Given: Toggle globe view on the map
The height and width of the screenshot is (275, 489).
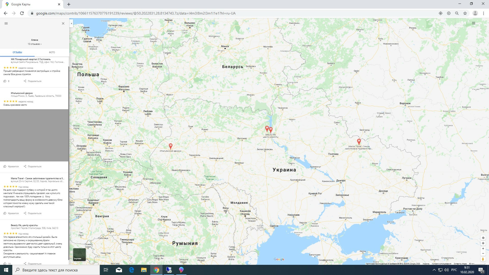Looking at the screenshot, I should 483,238.
